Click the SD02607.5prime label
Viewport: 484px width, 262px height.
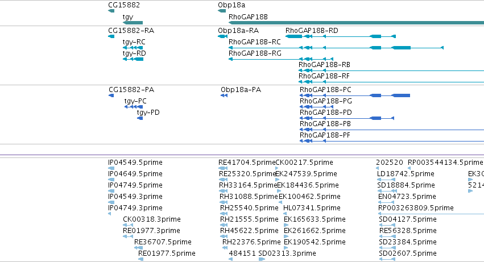pos(408,254)
